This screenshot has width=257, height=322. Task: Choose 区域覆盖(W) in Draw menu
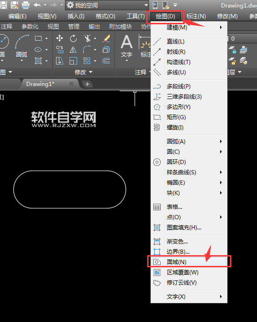(x=189, y=272)
